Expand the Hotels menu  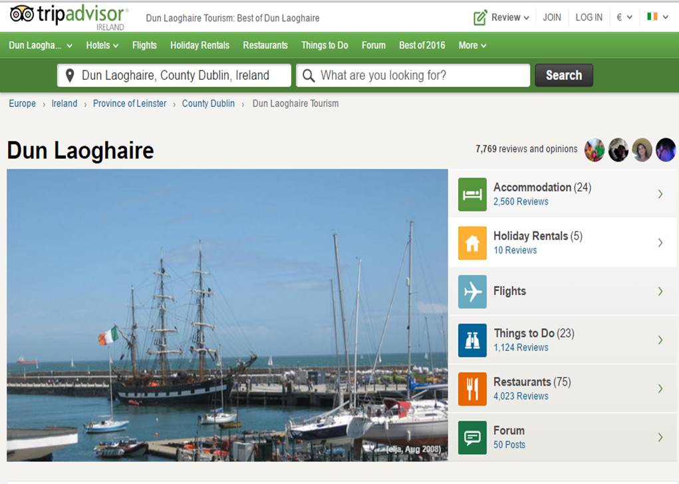102,45
